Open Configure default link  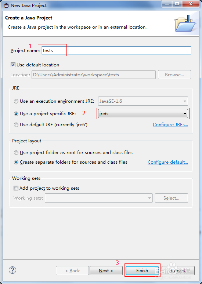click(168, 162)
